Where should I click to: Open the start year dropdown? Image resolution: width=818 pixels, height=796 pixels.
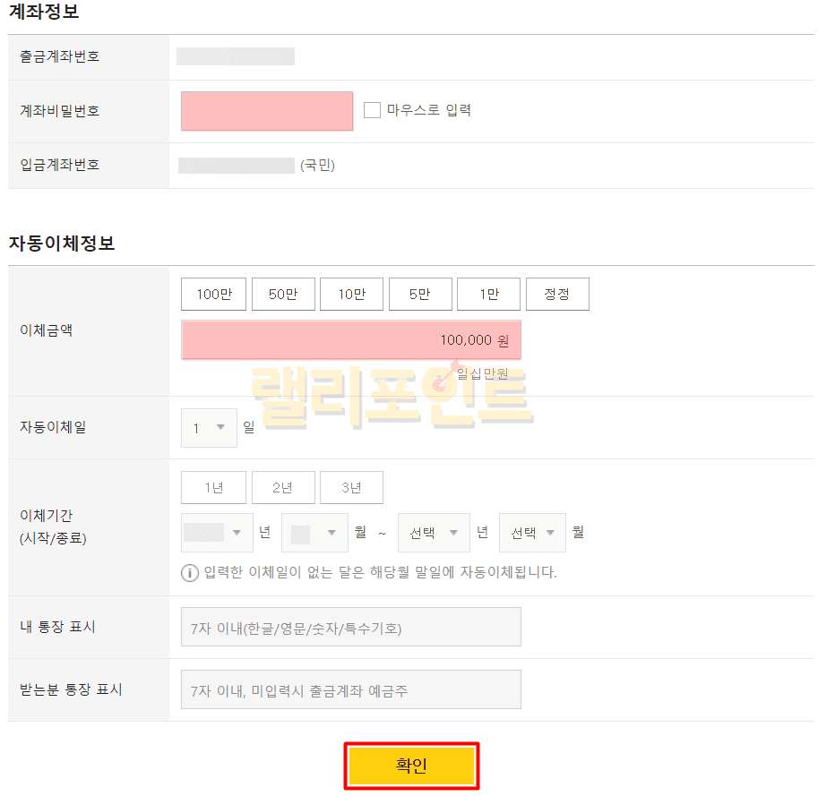pos(215,533)
